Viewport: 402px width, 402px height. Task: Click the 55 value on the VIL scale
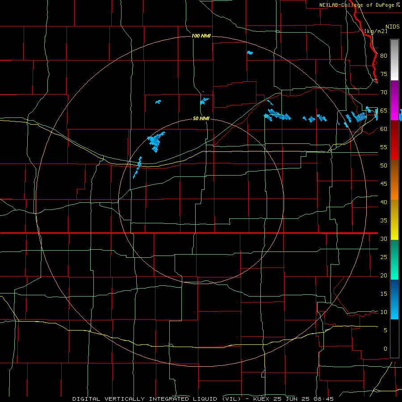coord(384,147)
